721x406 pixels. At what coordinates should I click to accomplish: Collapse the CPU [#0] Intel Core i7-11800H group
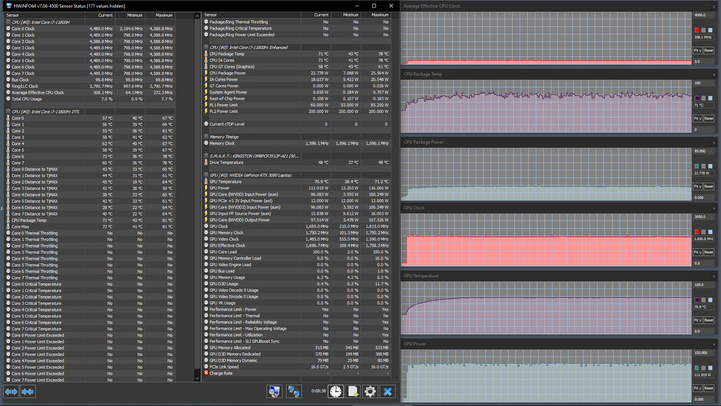tap(8, 22)
